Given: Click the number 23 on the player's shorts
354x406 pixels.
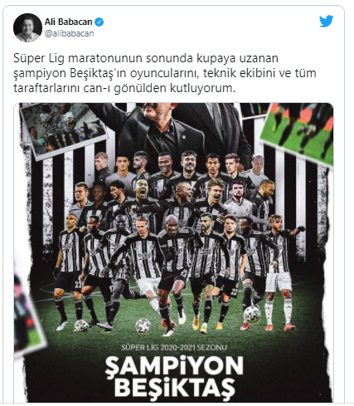Looking at the screenshot, I should [x=78, y=284].
